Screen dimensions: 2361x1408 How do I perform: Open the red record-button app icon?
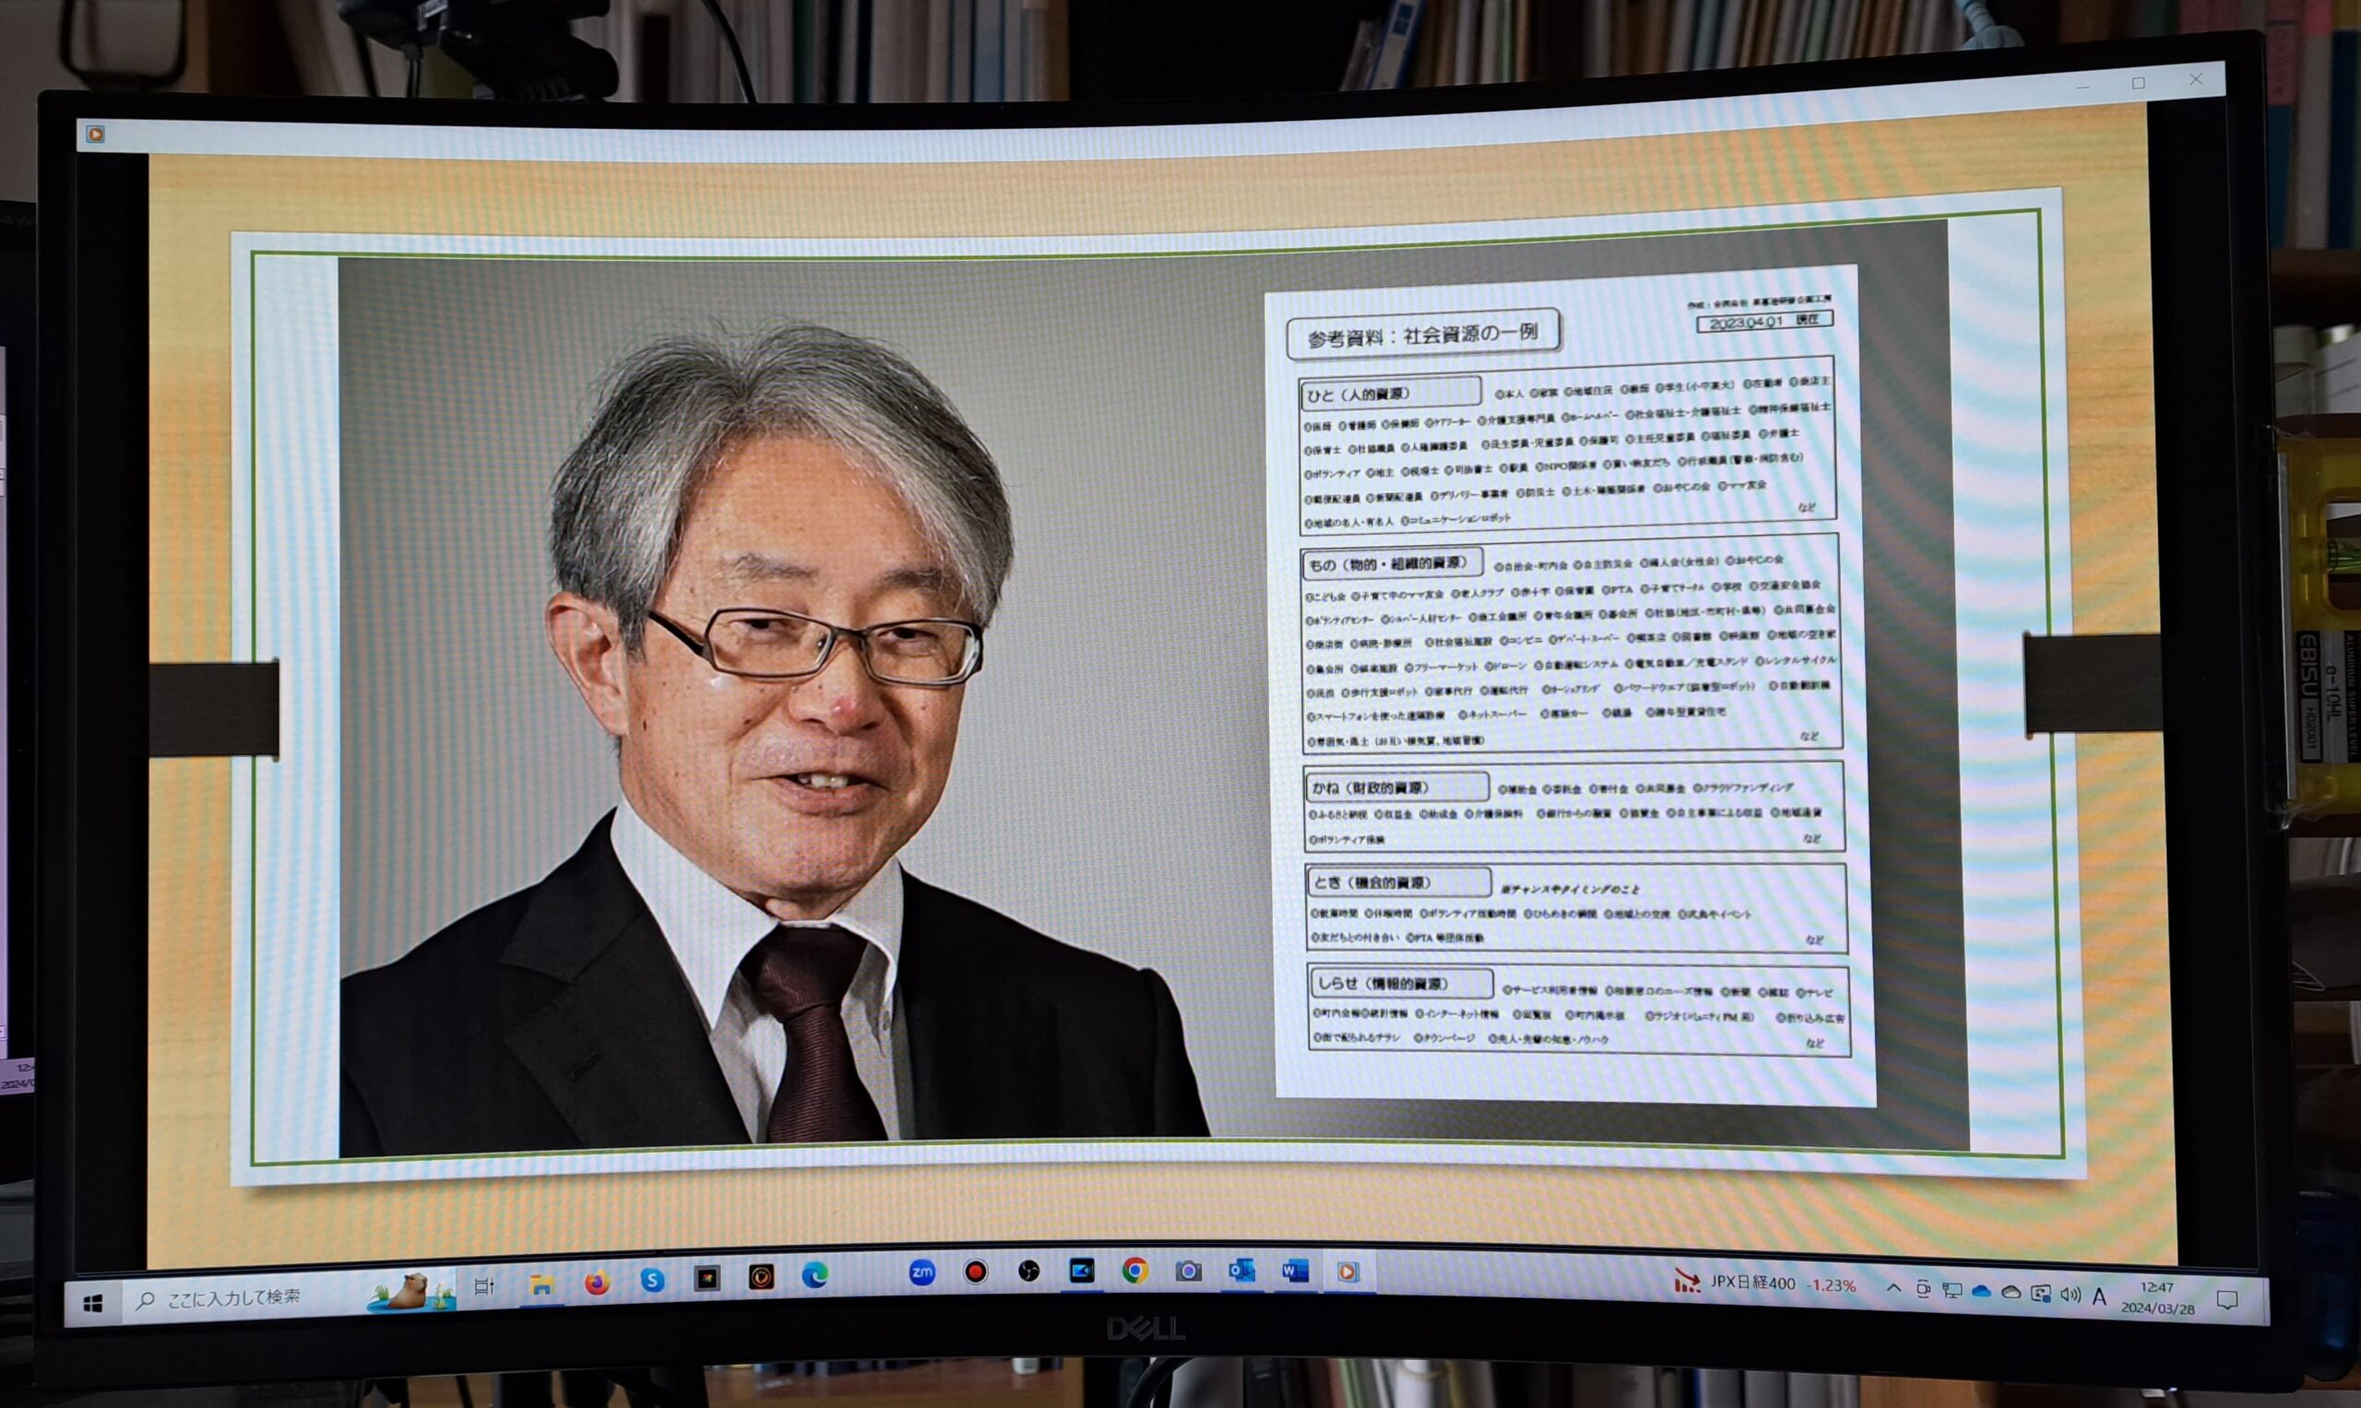[976, 1272]
